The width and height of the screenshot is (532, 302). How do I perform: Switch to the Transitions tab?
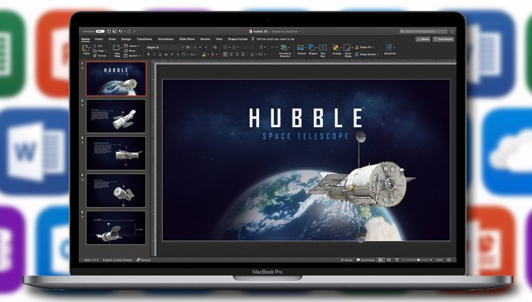[x=144, y=39]
